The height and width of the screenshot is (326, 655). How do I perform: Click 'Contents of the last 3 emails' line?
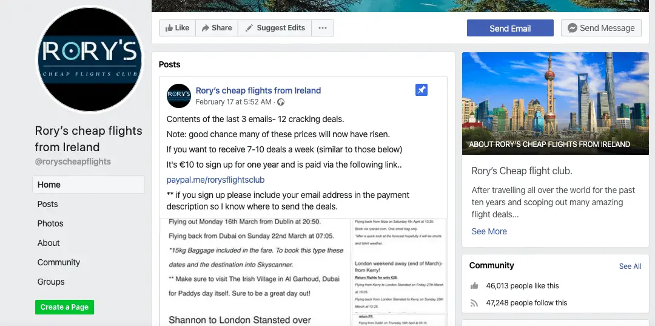[x=255, y=119]
